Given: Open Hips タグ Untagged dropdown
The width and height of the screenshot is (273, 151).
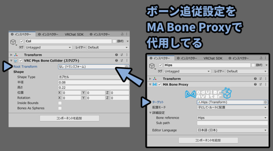Looking at the screenshot, I should click(187, 71).
